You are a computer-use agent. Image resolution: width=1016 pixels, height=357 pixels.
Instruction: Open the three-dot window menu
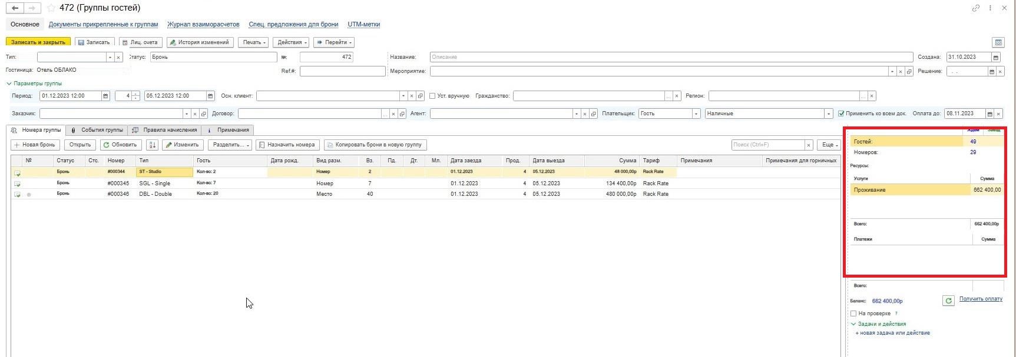990,8
